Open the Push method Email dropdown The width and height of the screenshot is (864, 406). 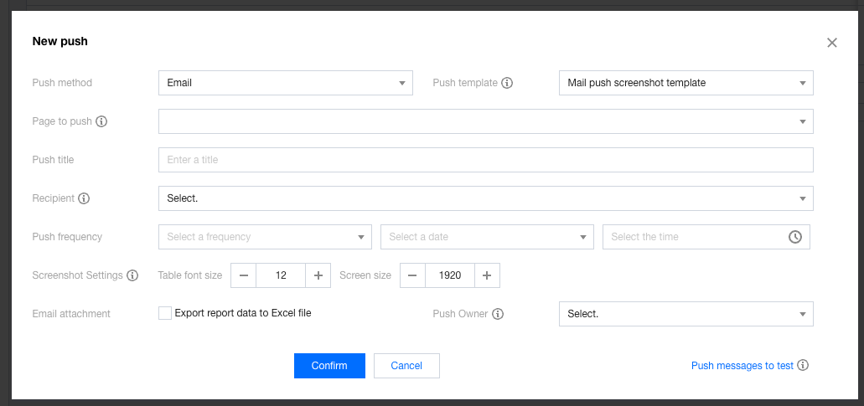point(285,83)
